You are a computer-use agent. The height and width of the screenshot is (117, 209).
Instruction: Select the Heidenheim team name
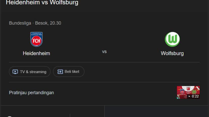pyautogui.click(x=37, y=53)
